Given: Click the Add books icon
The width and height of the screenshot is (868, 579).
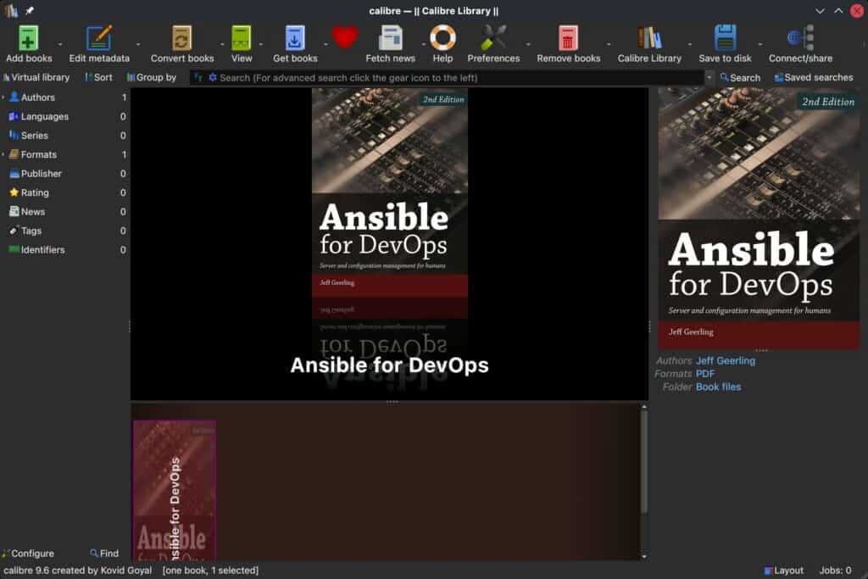Looking at the screenshot, I should point(28,38).
